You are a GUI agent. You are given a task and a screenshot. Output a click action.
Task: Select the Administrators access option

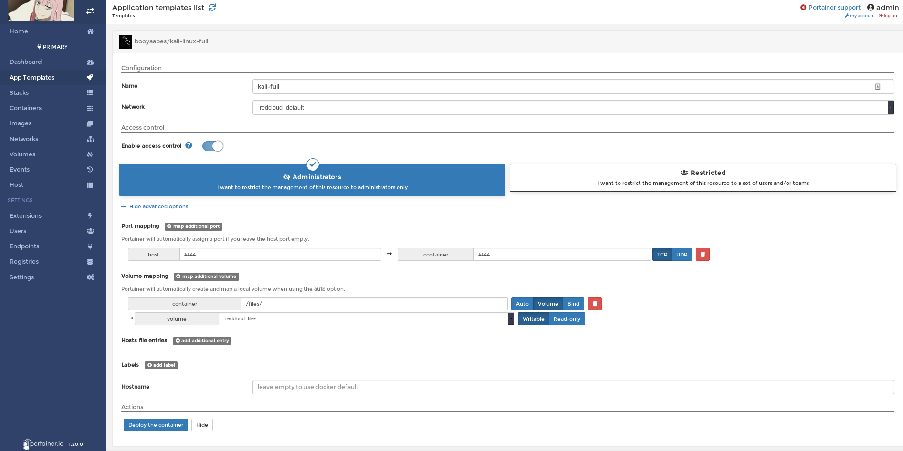point(312,180)
